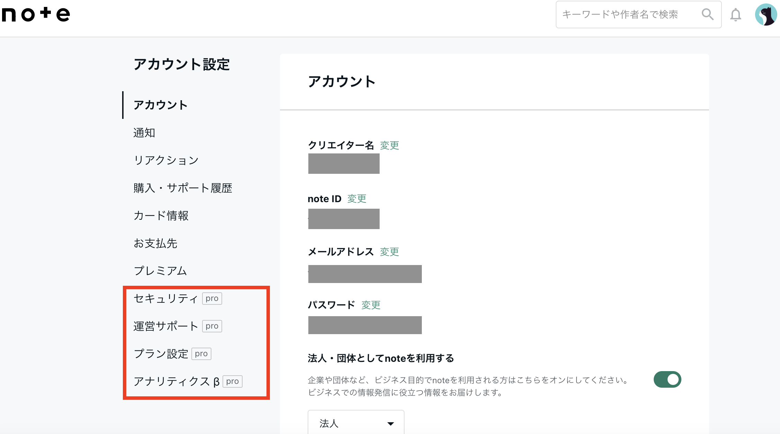Click the search magnifier icon
This screenshot has height=434, width=780.
(707, 14)
